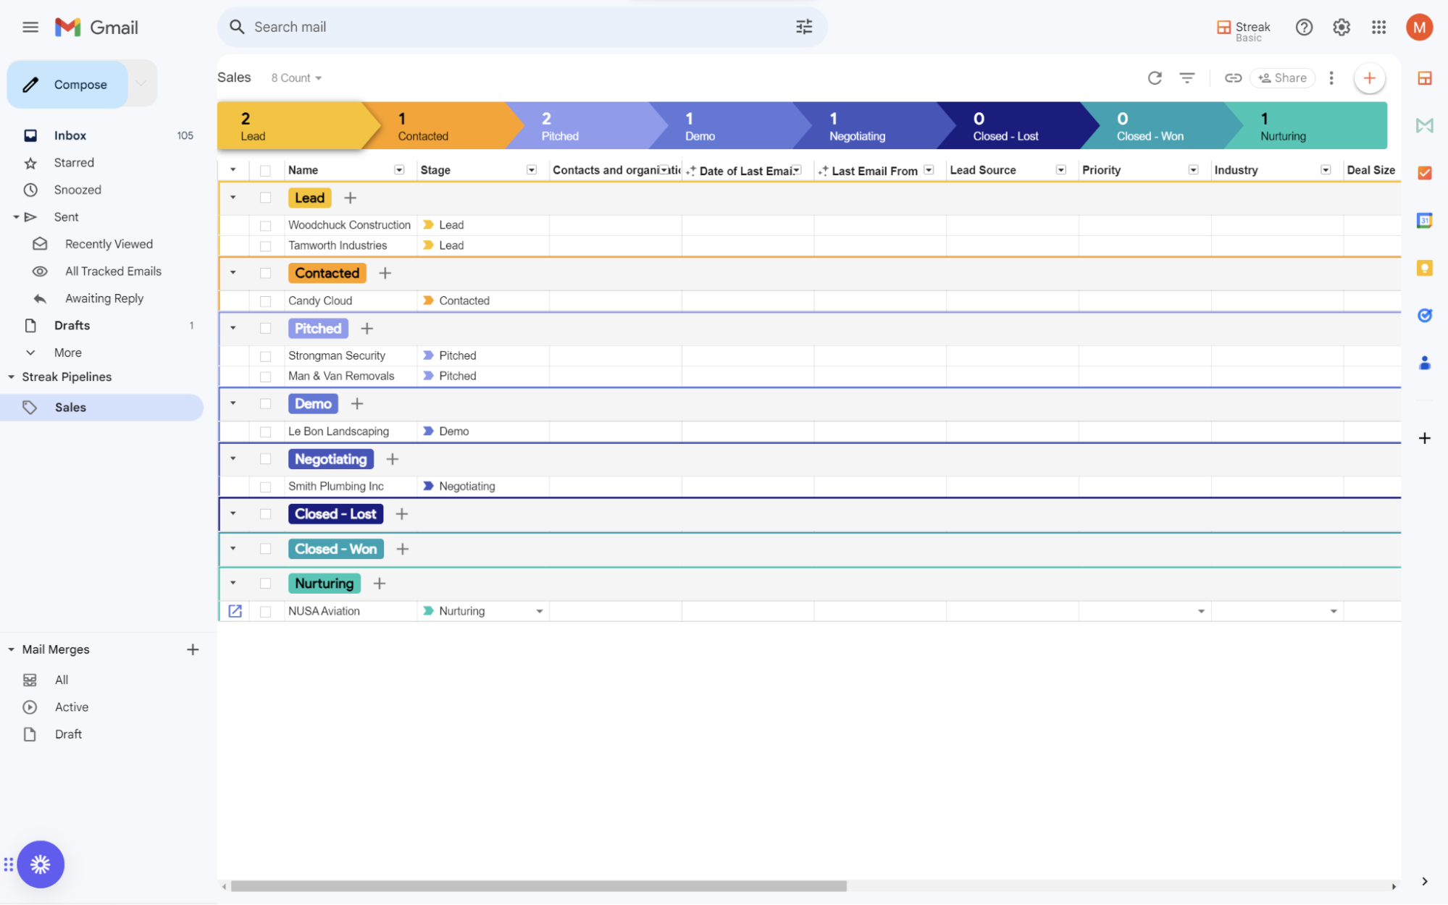This screenshot has width=1448, height=905.
Task: Open Google Calendar in the side panel
Action: 1424,221
